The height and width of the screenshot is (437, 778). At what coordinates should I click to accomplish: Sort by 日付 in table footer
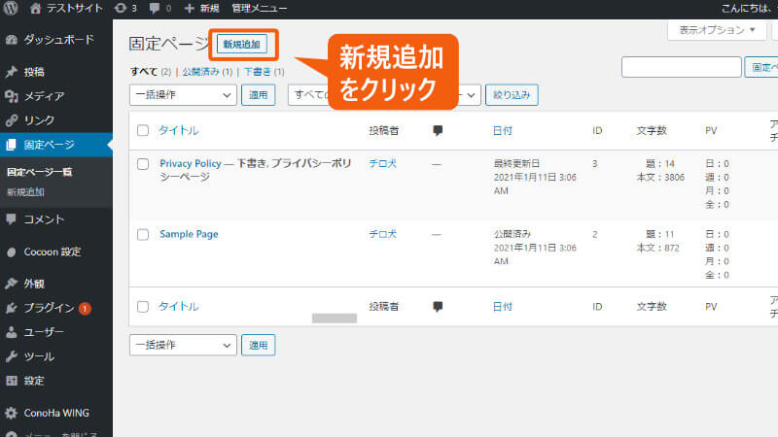point(502,307)
